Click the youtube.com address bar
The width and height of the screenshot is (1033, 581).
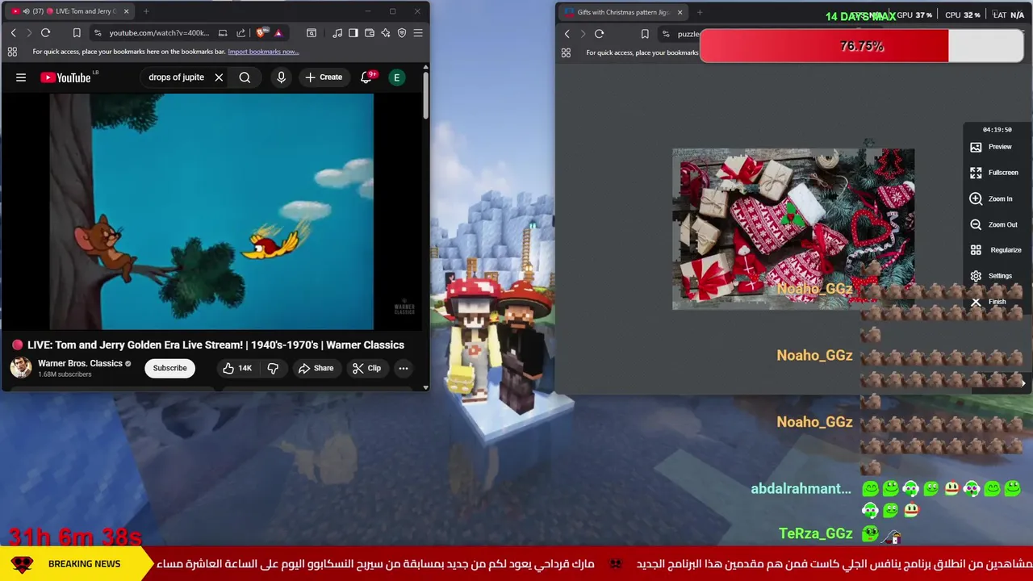(x=159, y=33)
